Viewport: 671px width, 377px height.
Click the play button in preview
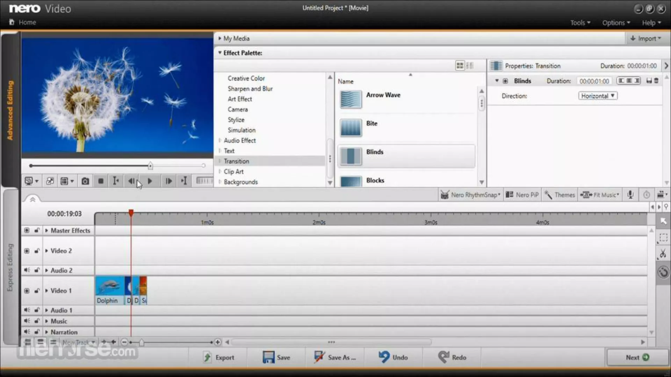click(x=150, y=181)
